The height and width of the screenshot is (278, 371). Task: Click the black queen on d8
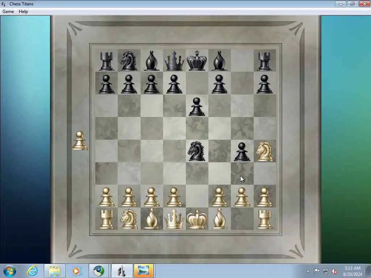pyautogui.click(x=174, y=61)
